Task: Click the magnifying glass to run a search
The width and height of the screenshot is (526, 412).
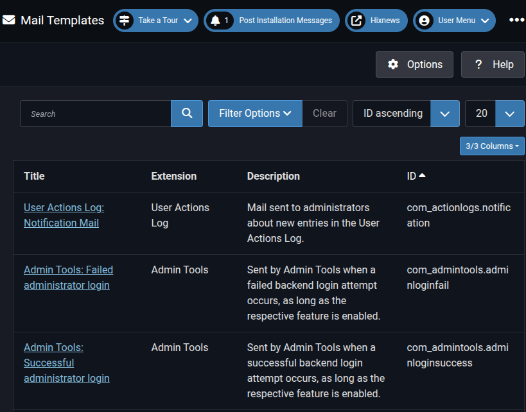Action: 186,113
